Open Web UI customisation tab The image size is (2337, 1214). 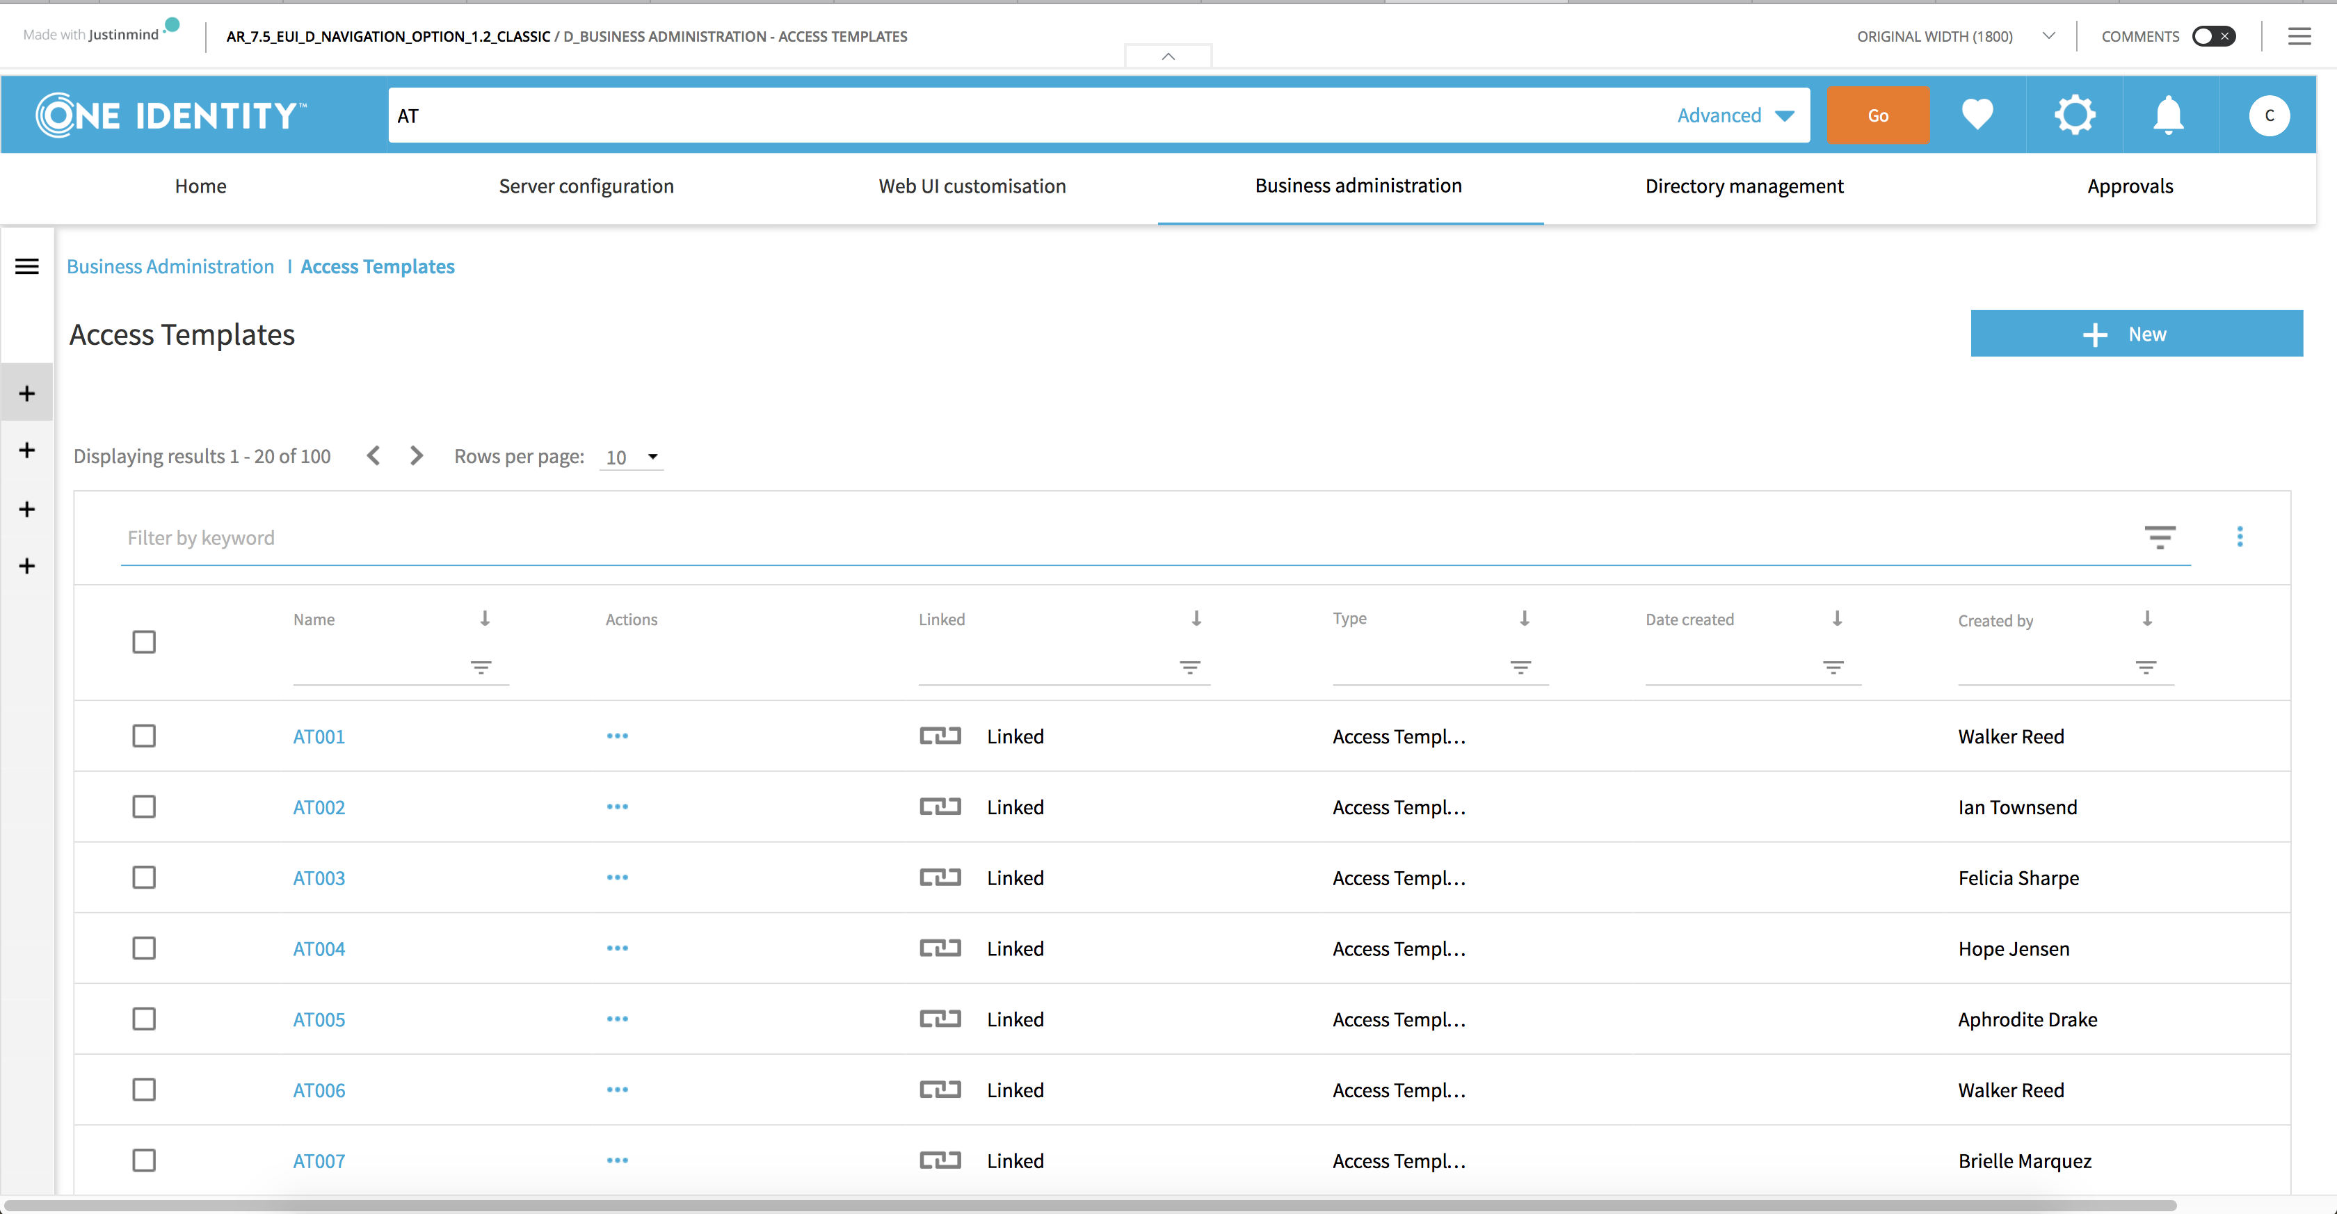972,186
